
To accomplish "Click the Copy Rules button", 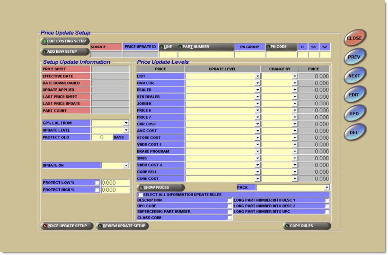I will click(307, 226).
